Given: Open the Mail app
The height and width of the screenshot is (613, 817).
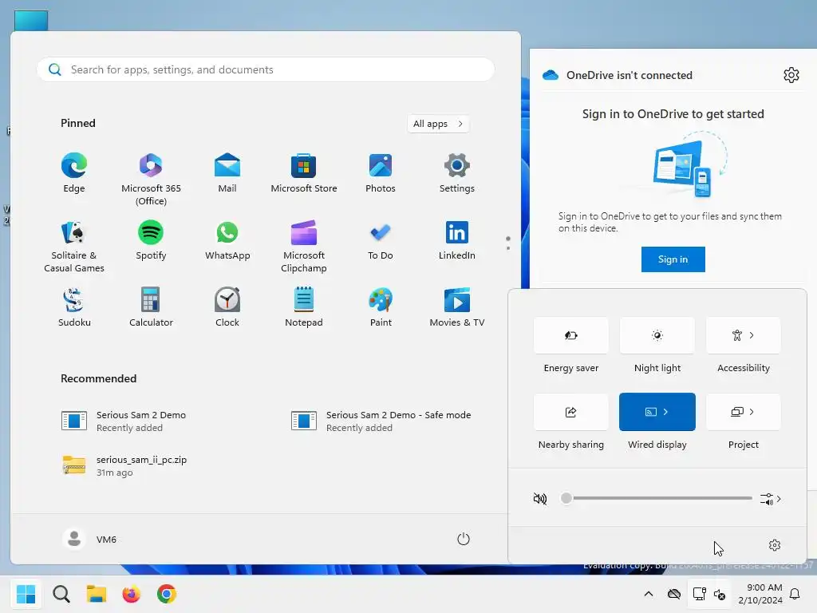Looking at the screenshot, I should coord(227,173).
